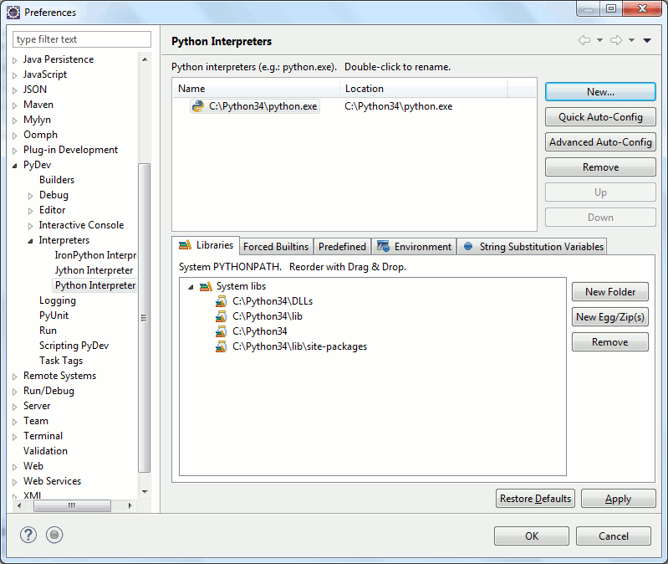Select IronPython Interpreter in the tree
The width and height of the screenshot is (668, 564).
coord(95,255)
